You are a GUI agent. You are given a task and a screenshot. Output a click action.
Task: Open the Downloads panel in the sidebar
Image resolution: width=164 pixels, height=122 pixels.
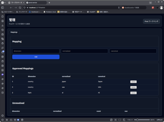pyautogui.click(x=3, y=25)
